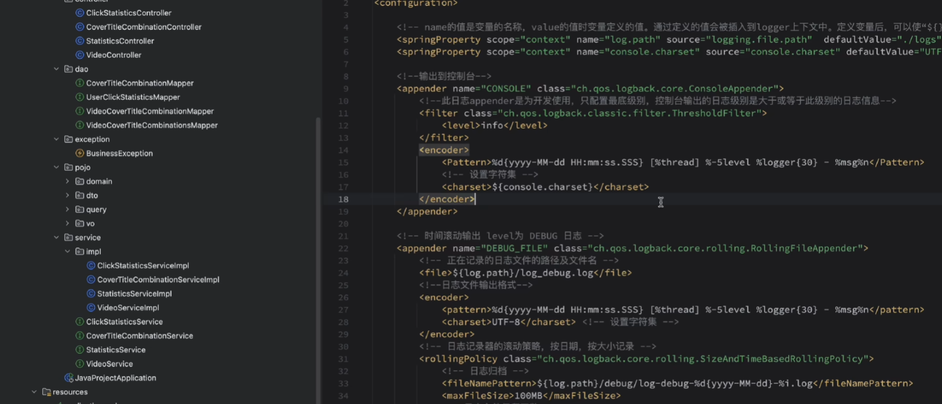This screenshot has width=942, height=404.
Task: Click the console.charset charset line
Action: (x=545, y=187)
